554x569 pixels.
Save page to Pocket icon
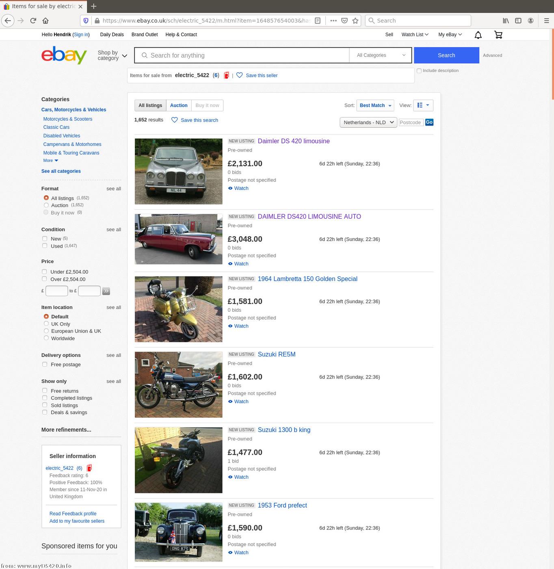point(344,21)
